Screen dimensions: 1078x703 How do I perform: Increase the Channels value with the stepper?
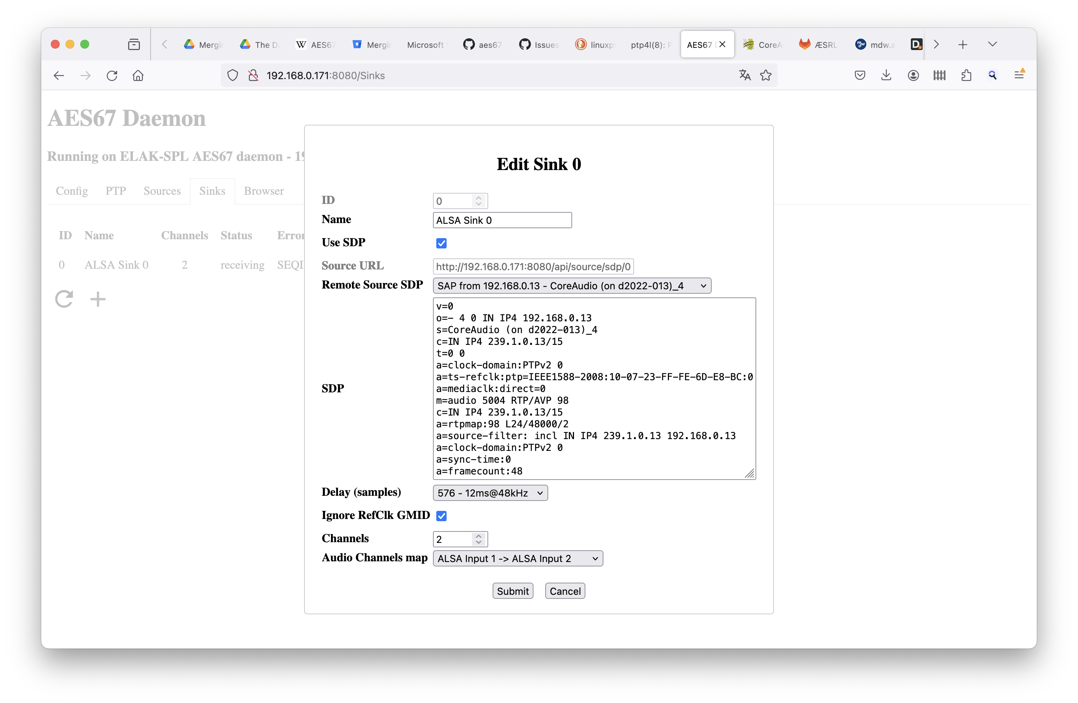pyautogui.click(x=478, y=536)
